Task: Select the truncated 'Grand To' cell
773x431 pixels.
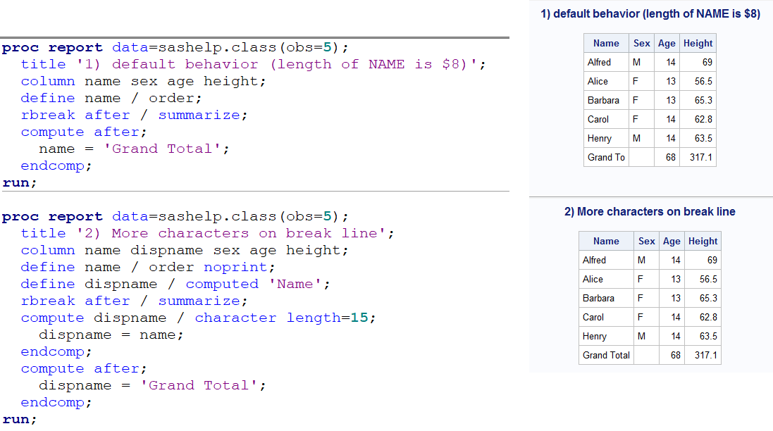Action: click(x=605, y=157)
